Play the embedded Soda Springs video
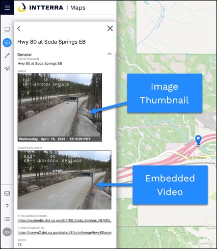 [65, 180]
